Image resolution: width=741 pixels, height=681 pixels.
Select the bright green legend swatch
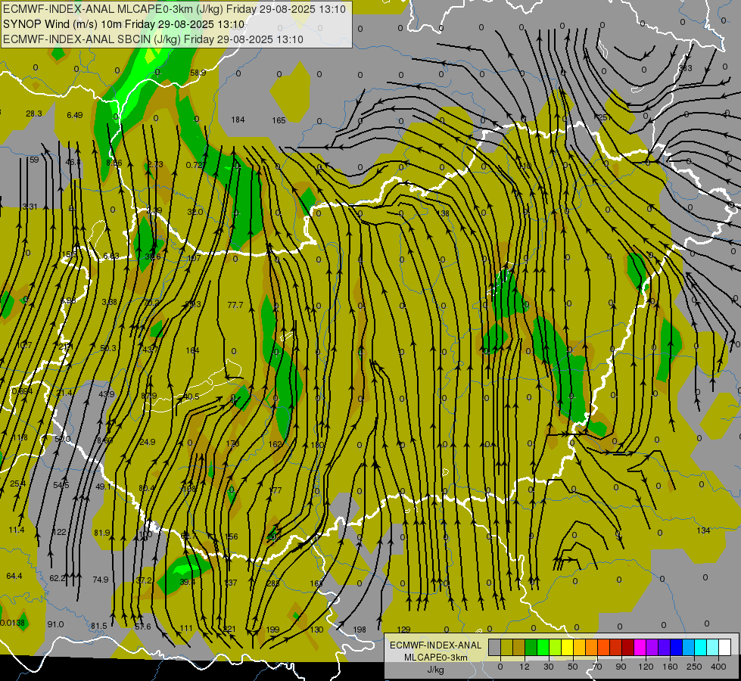tap(543, 647)
